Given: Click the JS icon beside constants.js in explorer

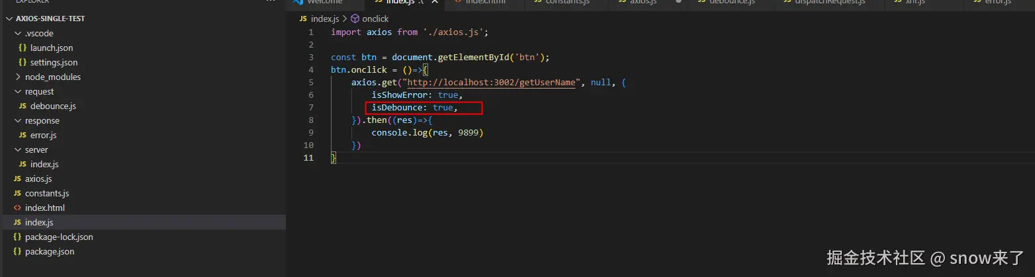Looking at the screenshot, I should (17, 194).
